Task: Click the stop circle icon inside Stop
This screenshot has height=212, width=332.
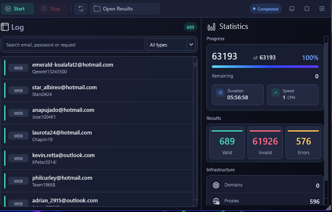Action: 44,9
